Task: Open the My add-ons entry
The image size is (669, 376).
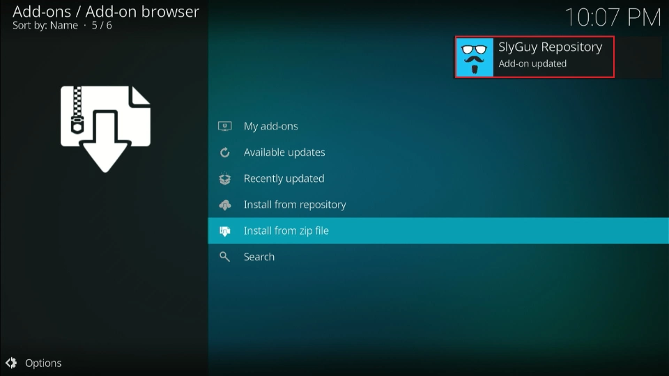Action: pos(270,126)
